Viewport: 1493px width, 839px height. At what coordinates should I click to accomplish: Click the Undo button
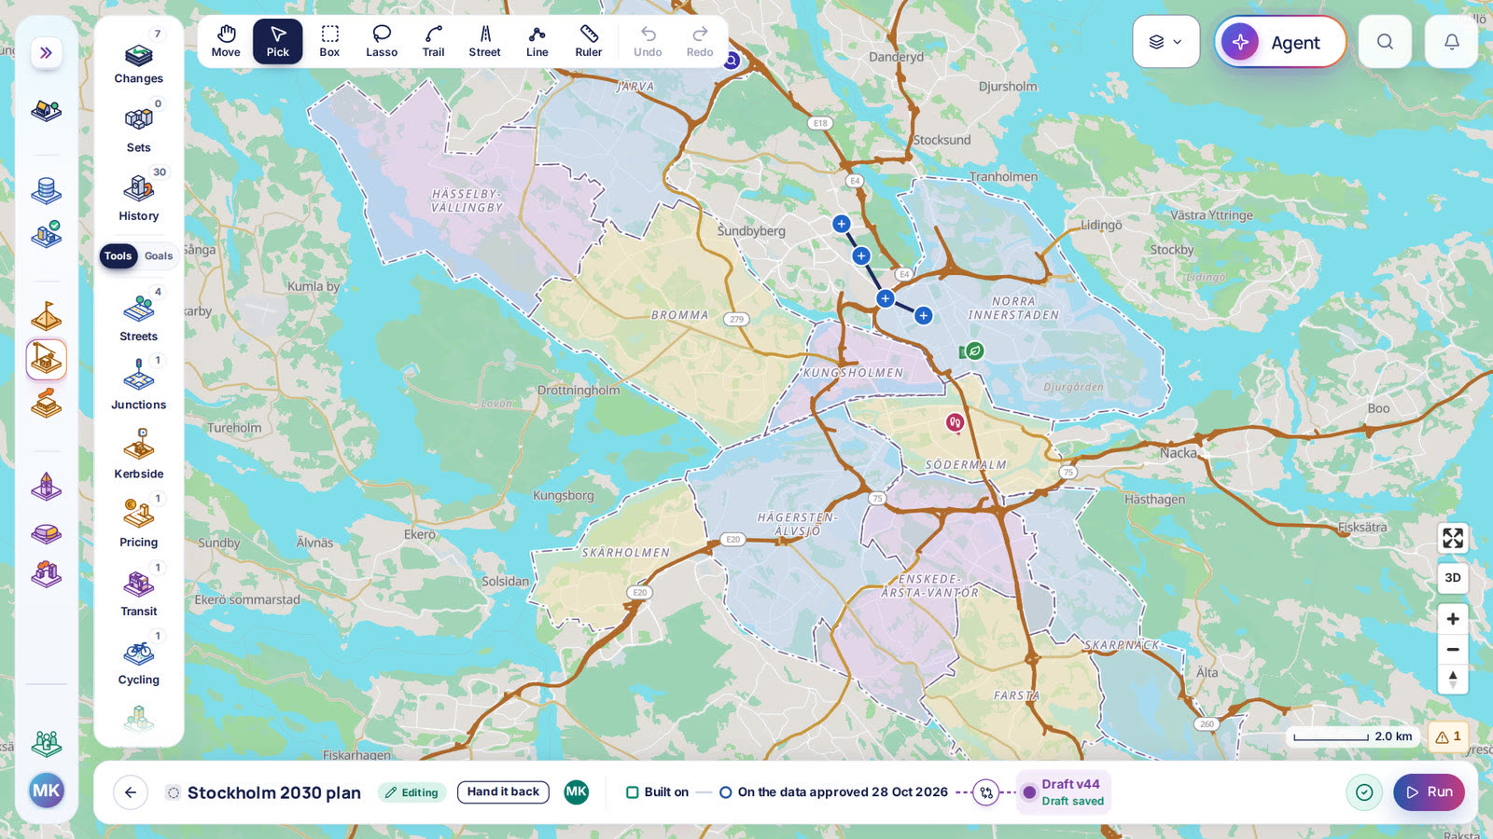[648, 42]
